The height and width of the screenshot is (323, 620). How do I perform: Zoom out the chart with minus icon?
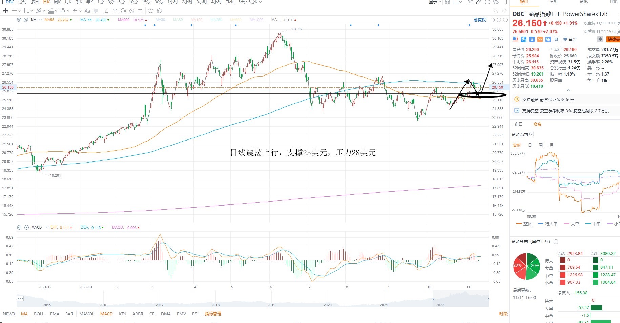click(x=499, y=20)
